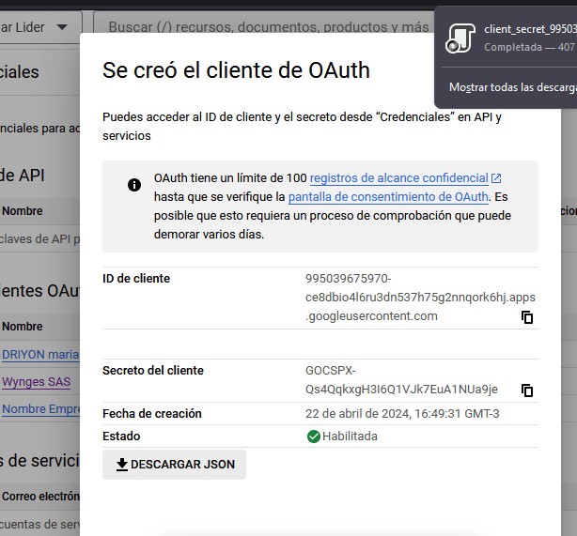Click the GOCSPX client secret value

(x=401, y=380)
